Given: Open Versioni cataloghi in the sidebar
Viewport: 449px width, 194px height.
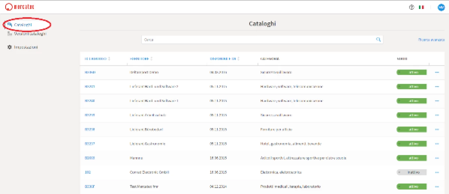Looking at the screenshot, I should [30, 34].
